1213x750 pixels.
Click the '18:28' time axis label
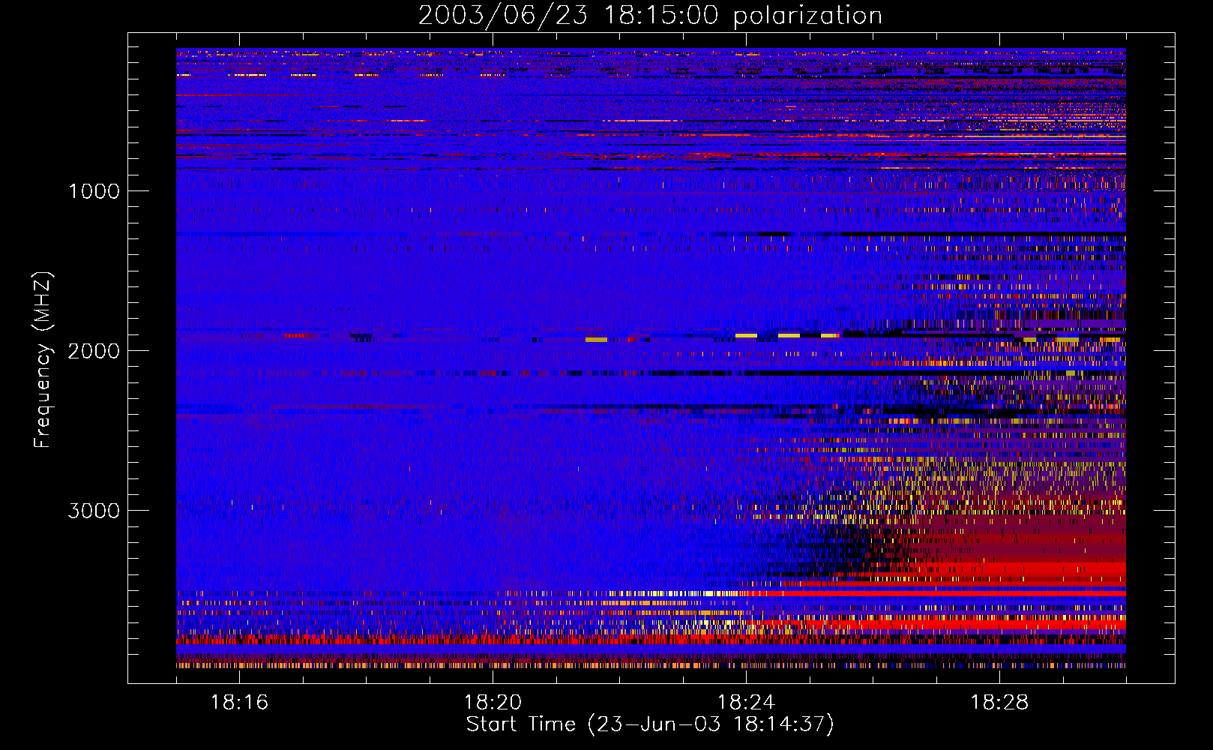click(999, 702)
